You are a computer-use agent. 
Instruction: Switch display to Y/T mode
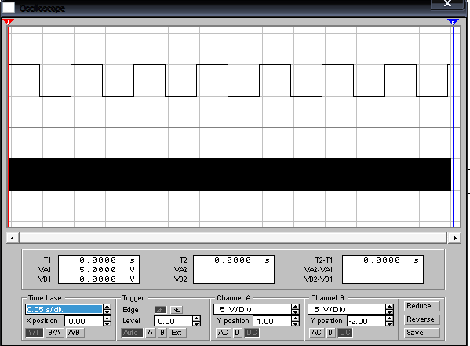click(x=35, y=333)
